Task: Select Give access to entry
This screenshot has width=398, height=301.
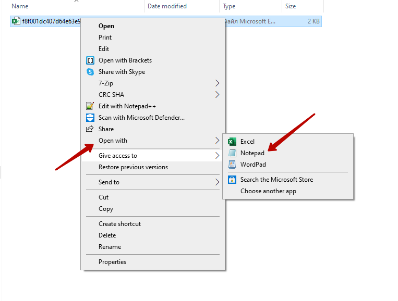Action: pos(153,156)
